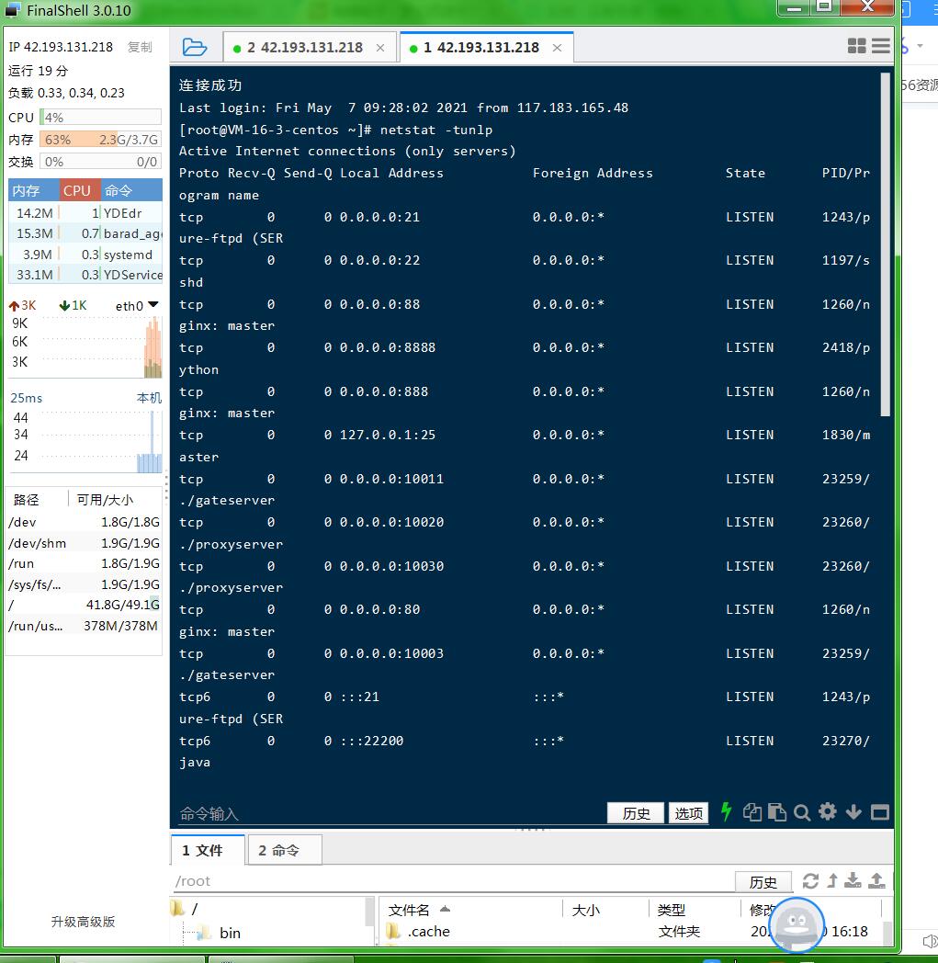
Task: Switch to grid layout view icon
Action: (x=856, y=46)
